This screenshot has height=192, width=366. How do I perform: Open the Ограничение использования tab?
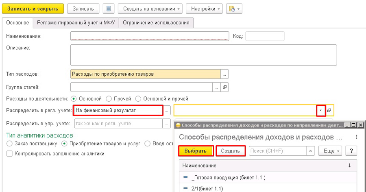(x=156, y=23)
